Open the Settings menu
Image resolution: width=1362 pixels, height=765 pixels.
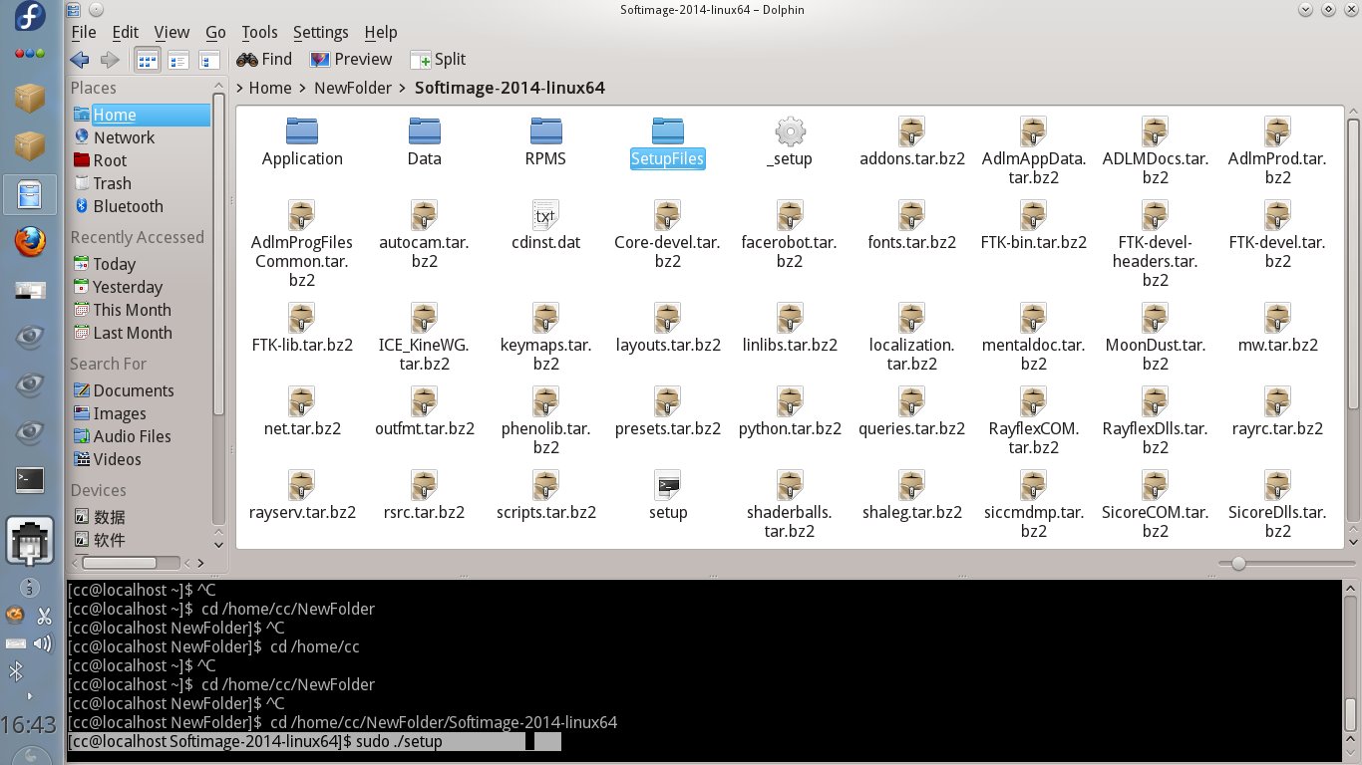coord(320,32)
